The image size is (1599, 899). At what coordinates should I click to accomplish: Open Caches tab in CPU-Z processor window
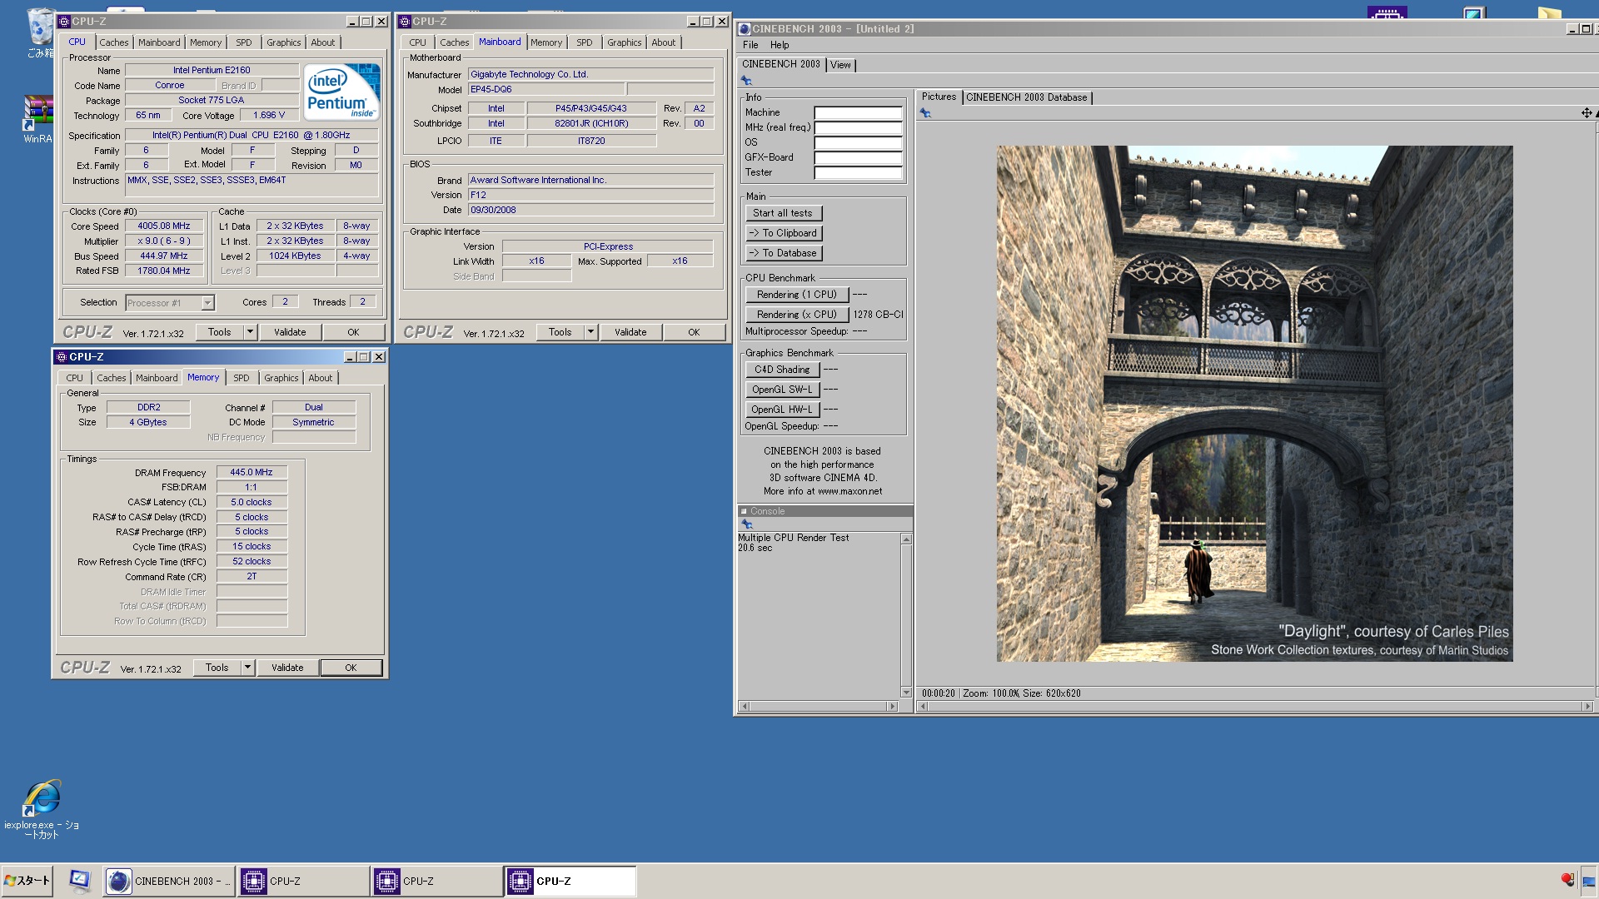click(114, 42)
